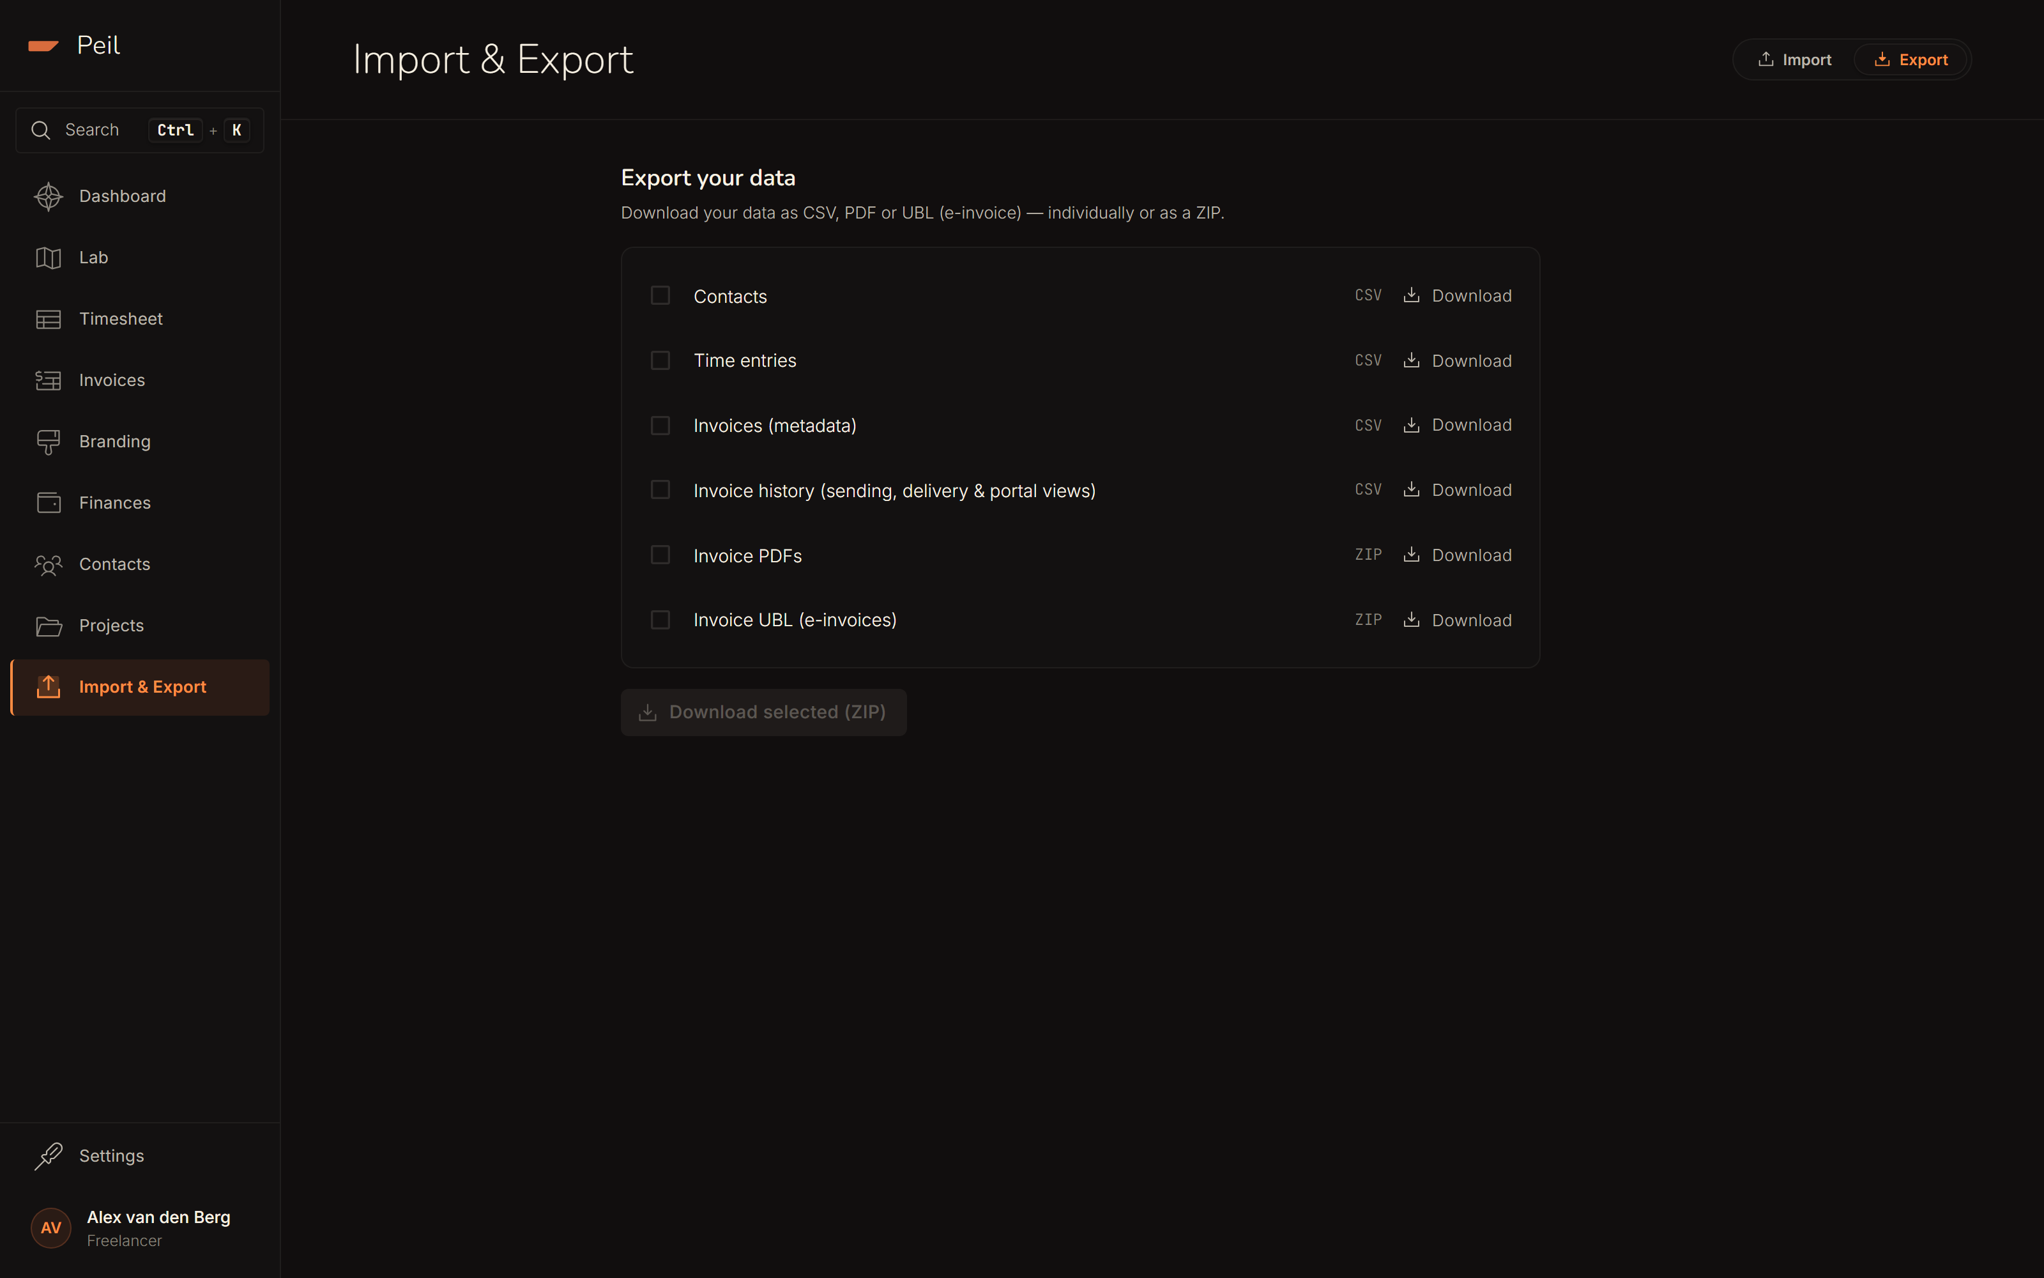Click the Invoices sidebar icon
Viewport: 2044px width, 1278px height.
[x=48, y=380]
